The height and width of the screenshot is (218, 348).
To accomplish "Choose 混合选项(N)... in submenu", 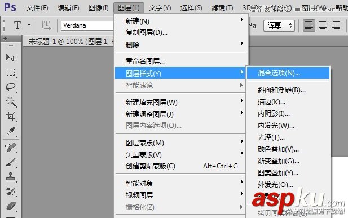I will coord(288,73).
